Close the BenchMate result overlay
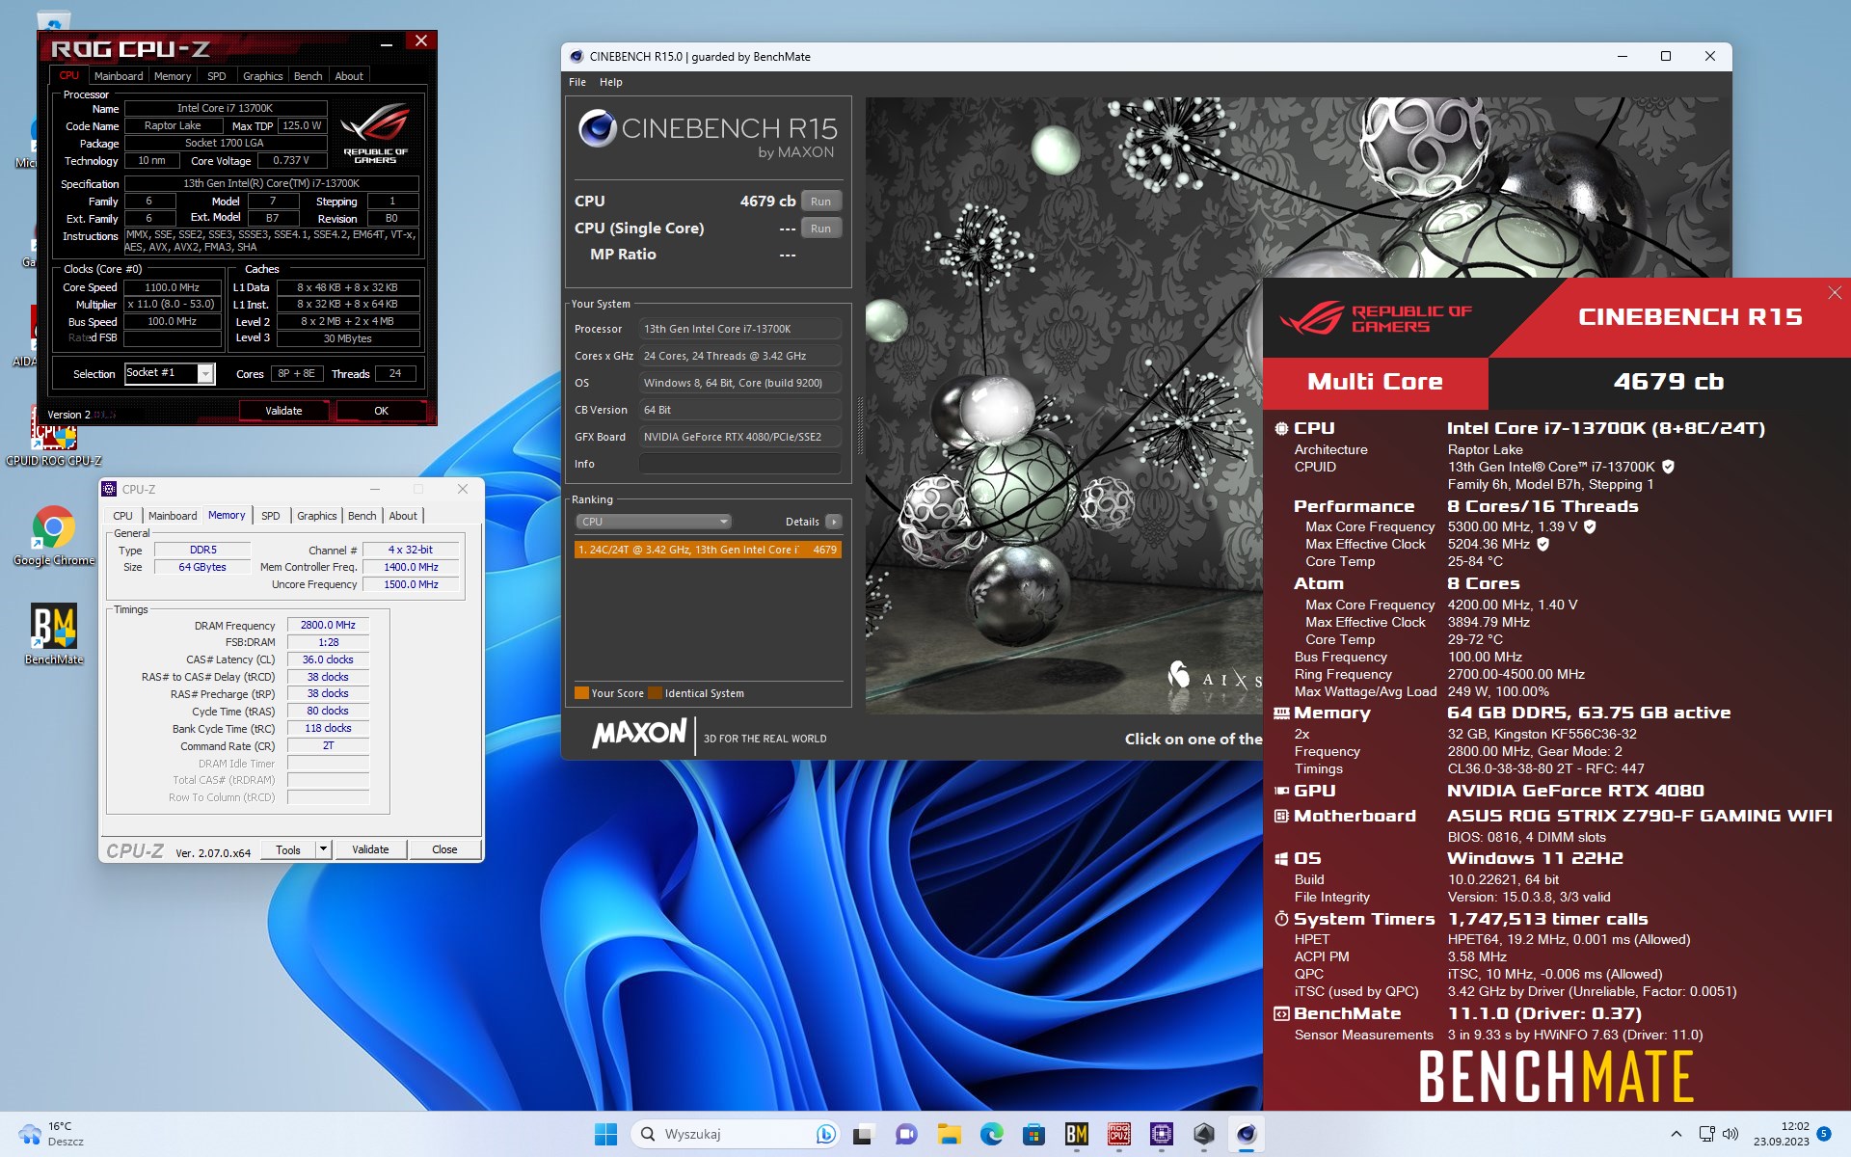This screenshot has width=1851, height=1157. pyautogui.click(x=1835, y=292)
